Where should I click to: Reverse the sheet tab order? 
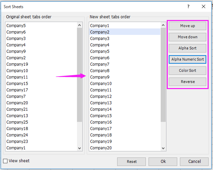pos(187,82)
